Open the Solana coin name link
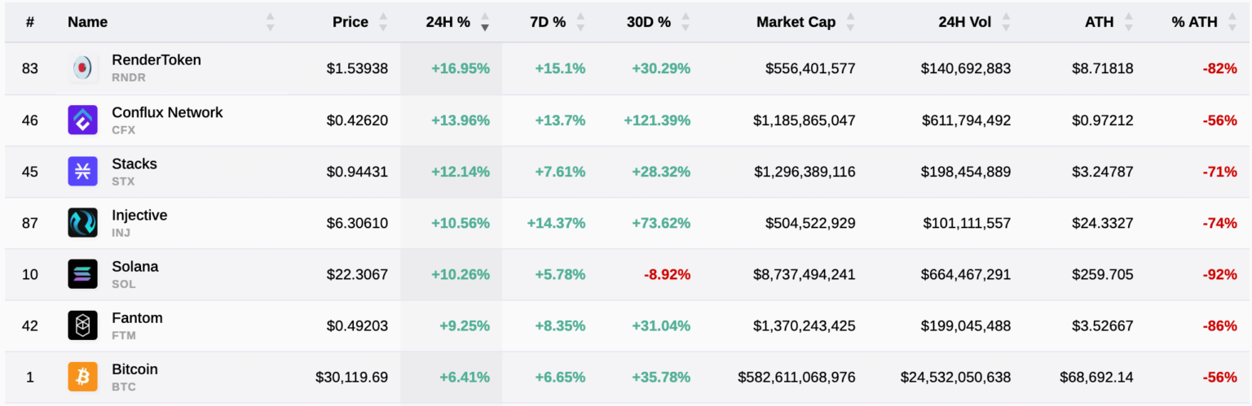 pos(135,267)
